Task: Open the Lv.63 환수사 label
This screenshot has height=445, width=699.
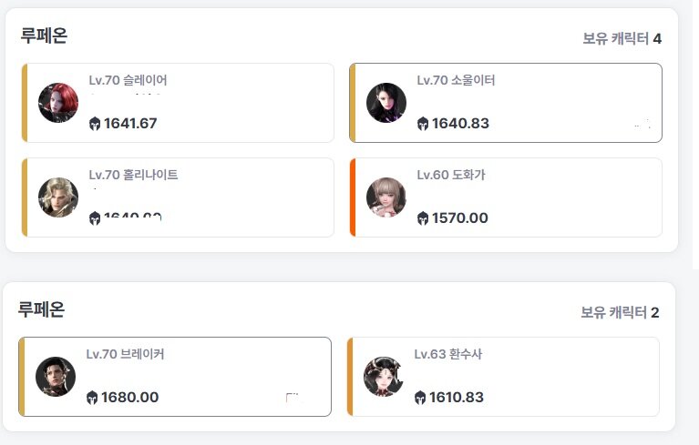Action: point(448,354)
